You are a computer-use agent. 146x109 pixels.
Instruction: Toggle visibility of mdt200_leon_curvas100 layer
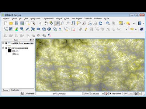(6, 43)
